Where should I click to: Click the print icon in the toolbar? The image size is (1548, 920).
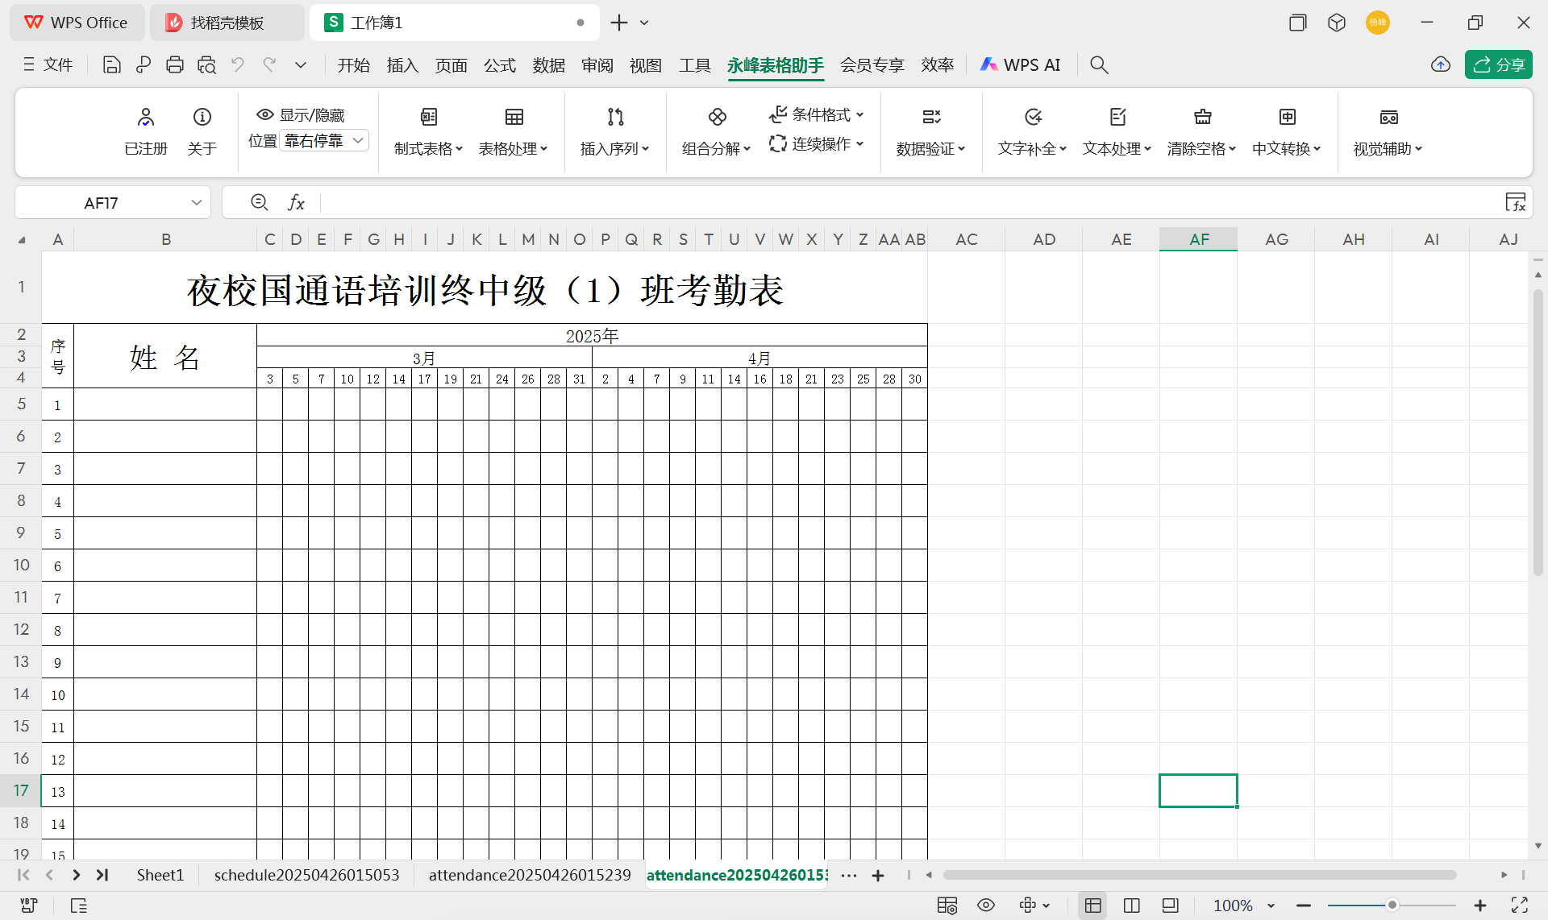click(175, 64)
